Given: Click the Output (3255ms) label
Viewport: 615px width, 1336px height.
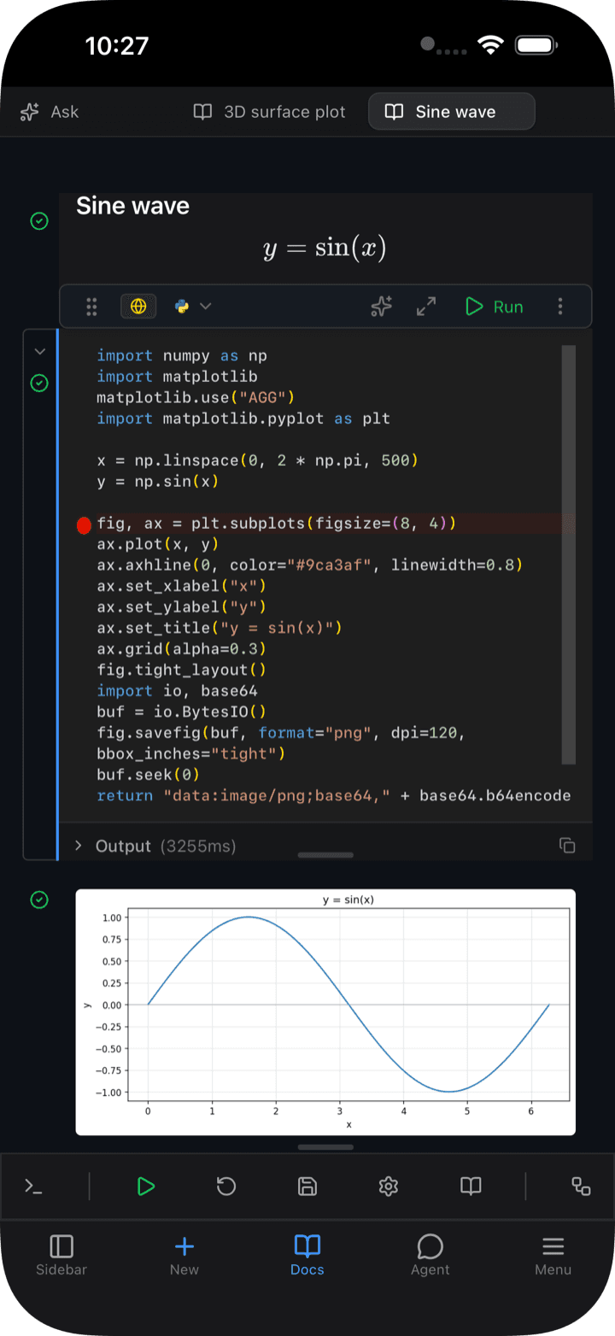Looking at the screenshot, I should click(x=166, y=847).
